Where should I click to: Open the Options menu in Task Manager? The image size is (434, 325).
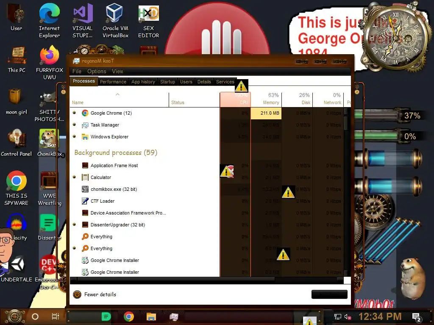point(97,71)
